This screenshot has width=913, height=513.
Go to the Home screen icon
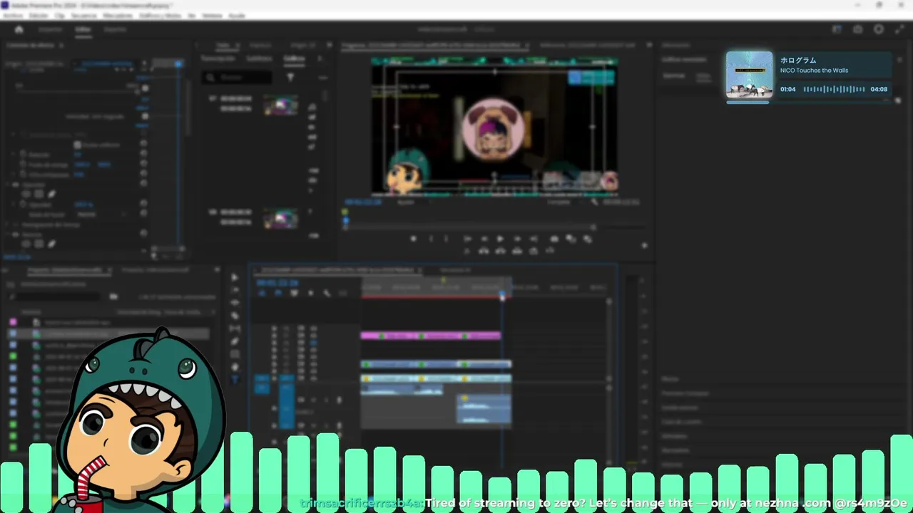point(19,29)
